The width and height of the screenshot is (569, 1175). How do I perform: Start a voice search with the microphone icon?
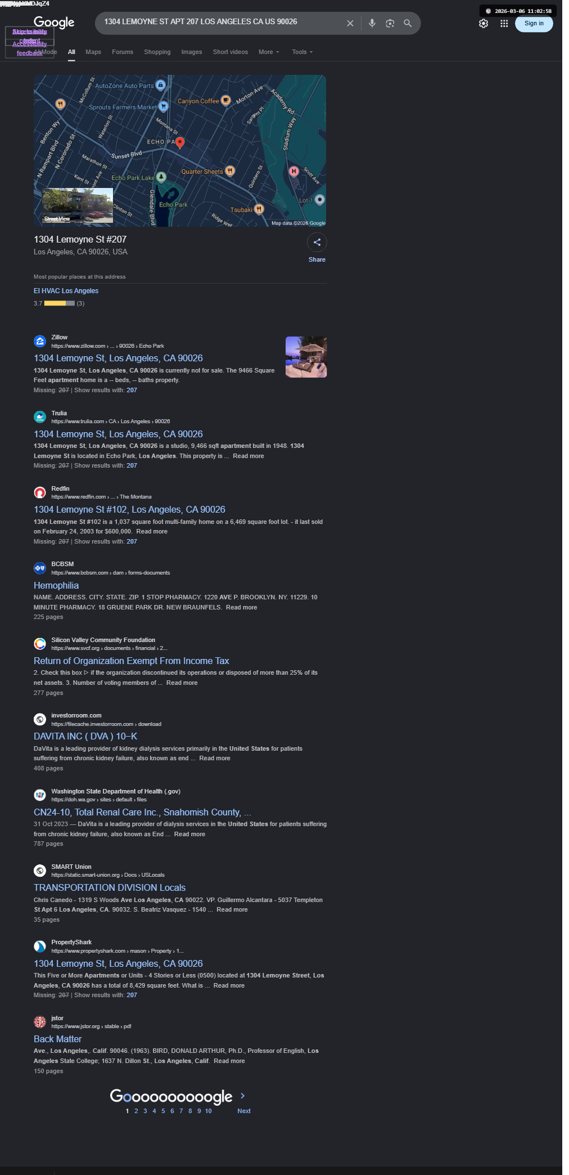coord(372,23)
